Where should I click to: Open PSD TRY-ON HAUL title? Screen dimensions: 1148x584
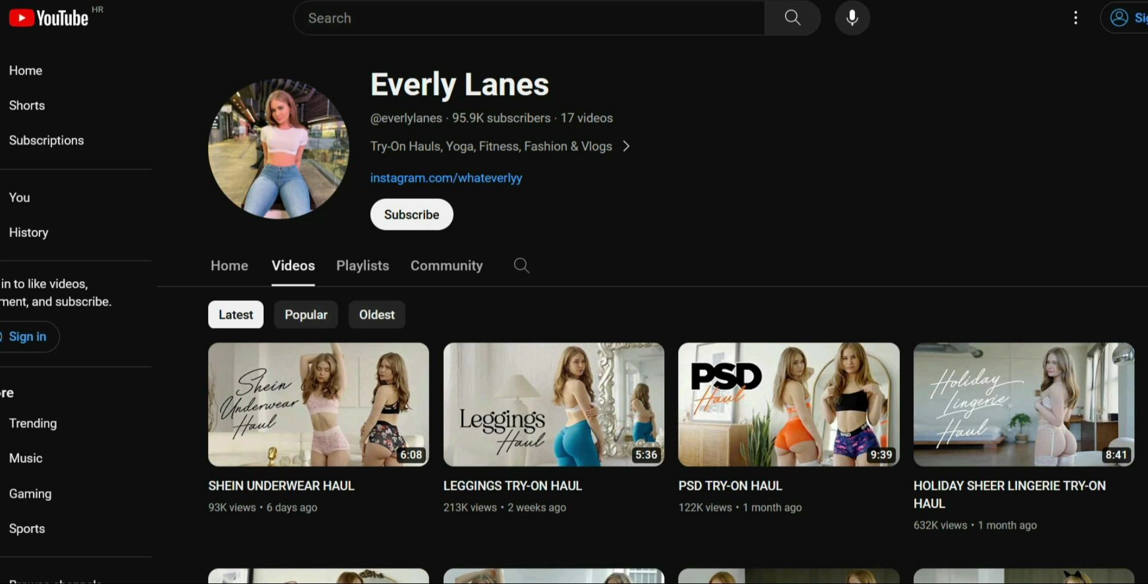730,486
